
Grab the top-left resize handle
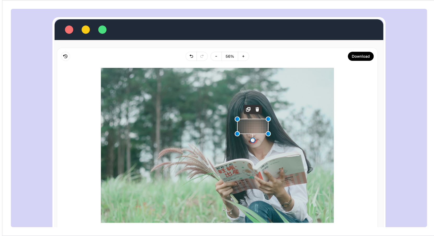pos(237,119)
